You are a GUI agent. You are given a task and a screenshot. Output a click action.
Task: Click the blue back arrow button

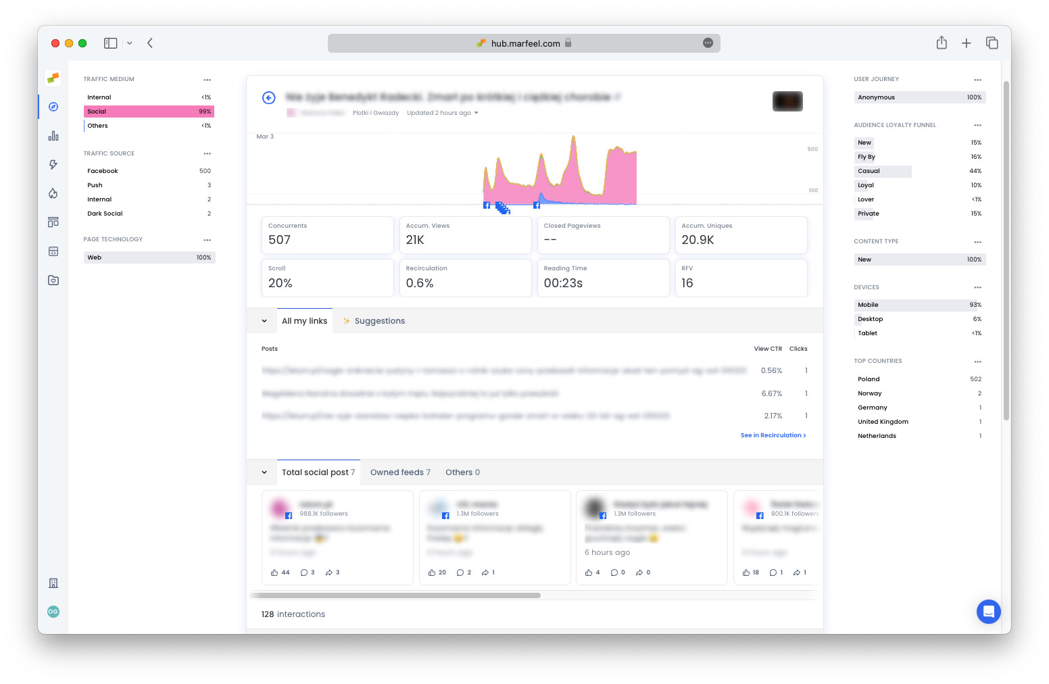[268, 98]
